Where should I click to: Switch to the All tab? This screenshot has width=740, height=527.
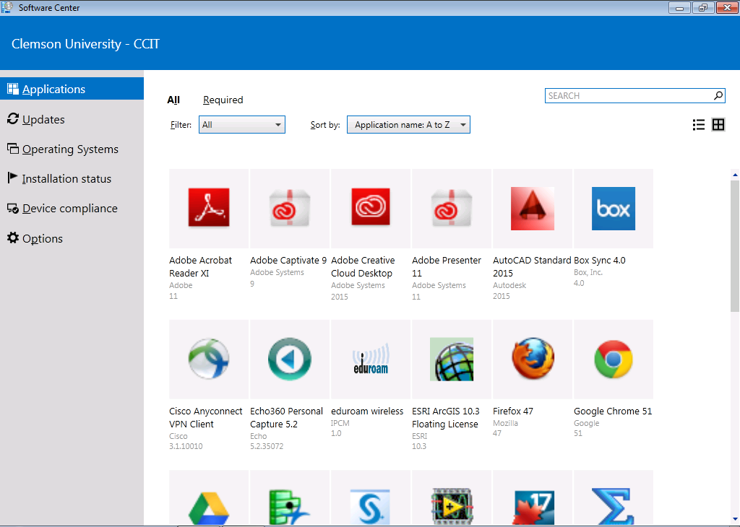(x=173, y=100)
